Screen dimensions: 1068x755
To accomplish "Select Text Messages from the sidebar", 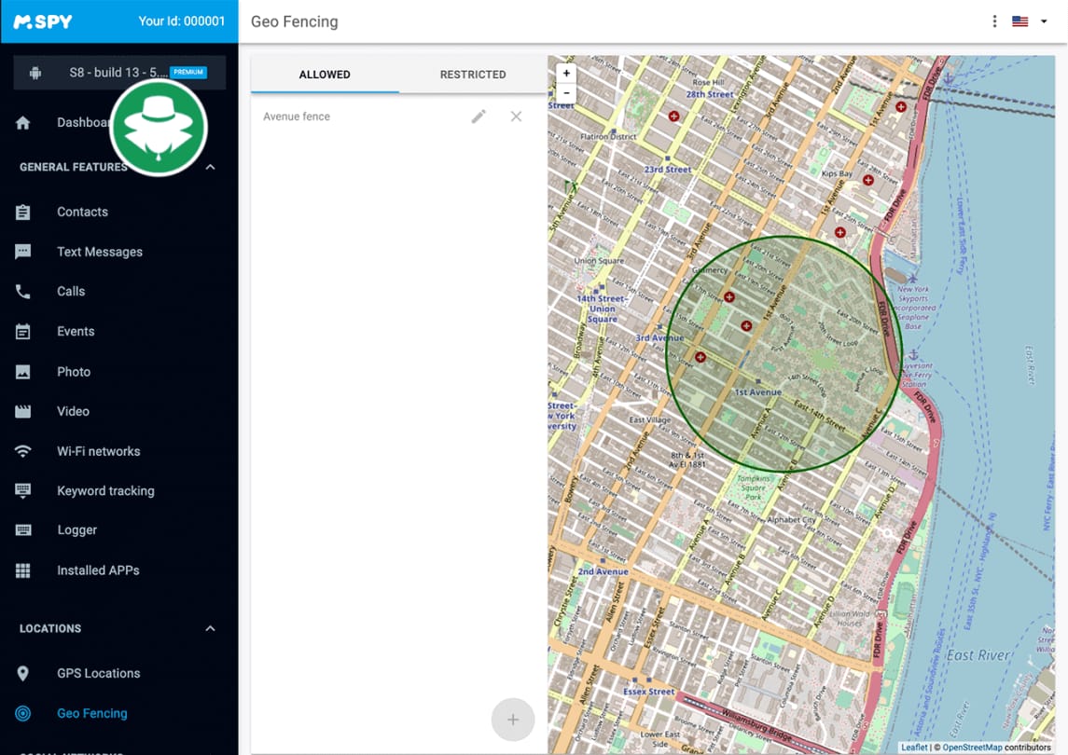I will (100, 252).
